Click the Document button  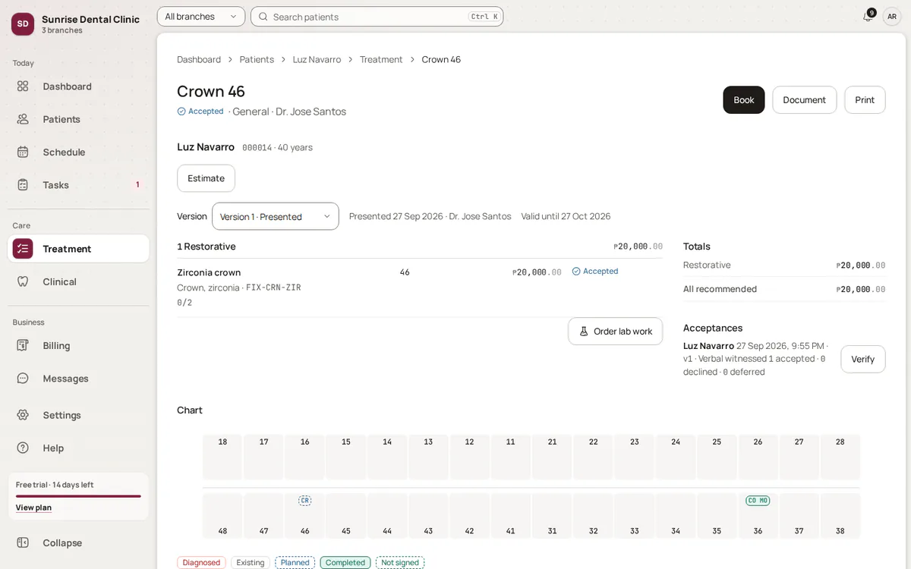click(x=805, y=100)
